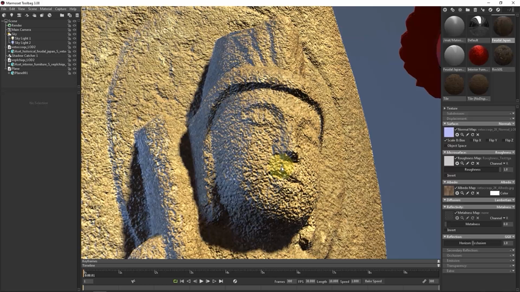
Task: Click the add fog icon in scene toolbar
Action: pyautogui.click(x=42, y=15)
